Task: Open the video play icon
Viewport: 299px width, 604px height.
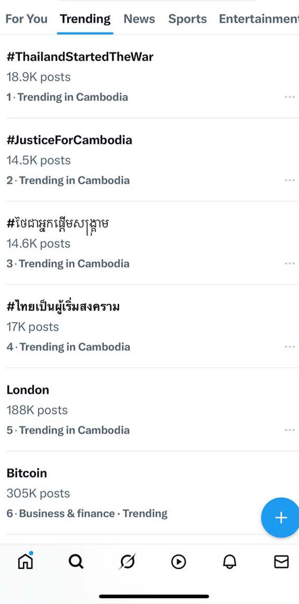Action: tap(179, 562)
